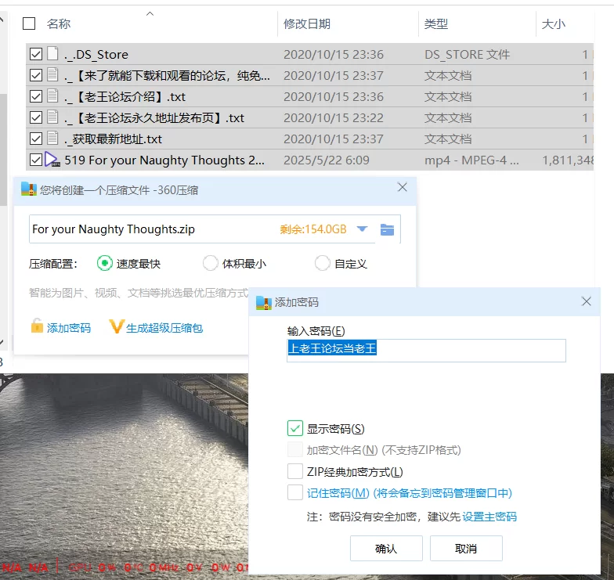Click the mp4 video file icon
This screenshot has width=614, height=580.
tap(52, 160)
